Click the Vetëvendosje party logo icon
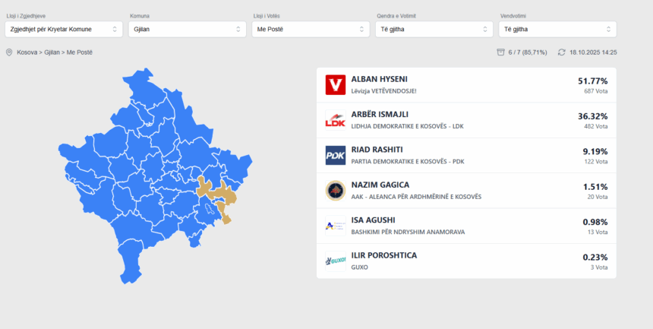 click(x=335, y=84)
